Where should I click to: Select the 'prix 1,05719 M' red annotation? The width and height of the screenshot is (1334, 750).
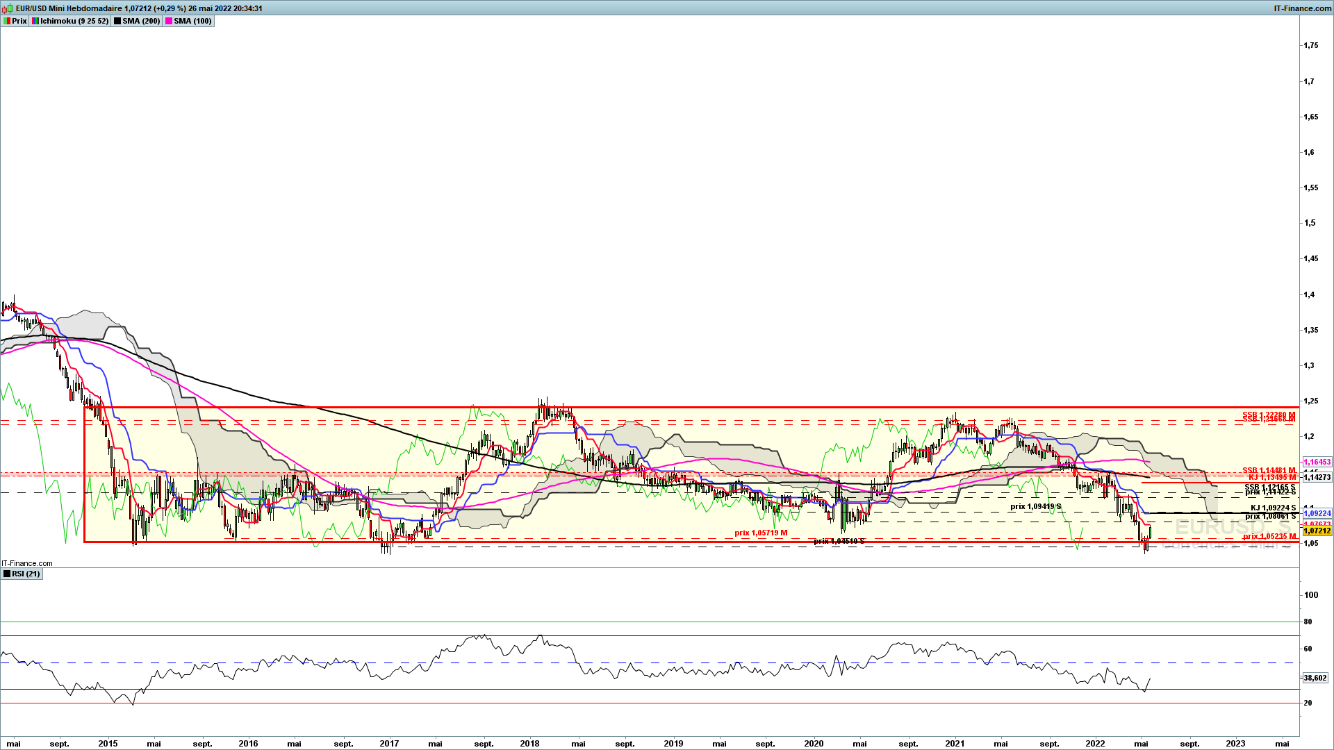tap(761, 533)
